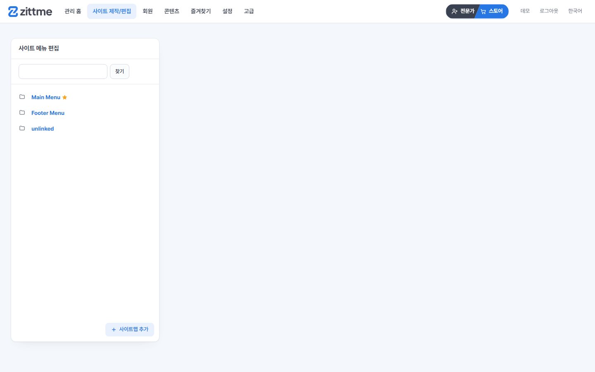Click the folder icon beside Main Menu
The width and height of the screenshot is (595, 372).
click(x=22, y=97)
